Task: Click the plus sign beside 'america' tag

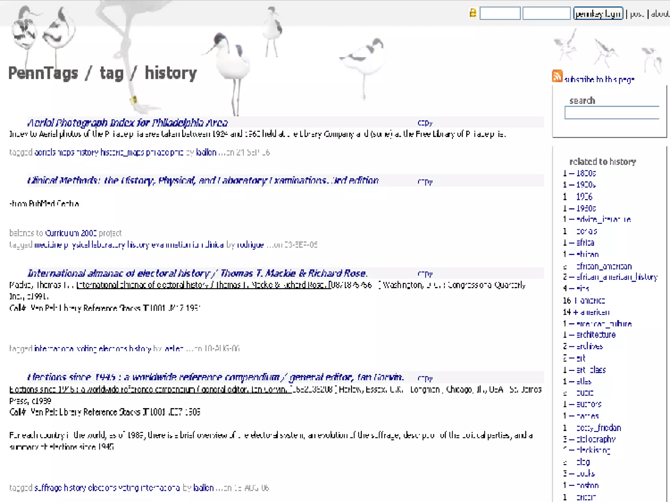Action: (x=575, y=300)
